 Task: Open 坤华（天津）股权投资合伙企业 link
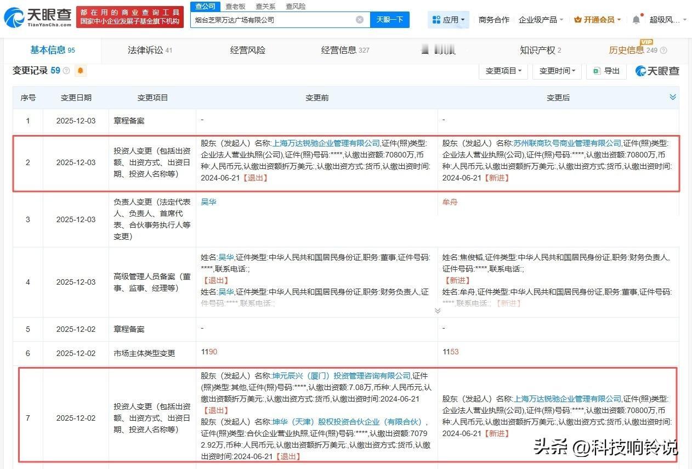click(349, 422)
